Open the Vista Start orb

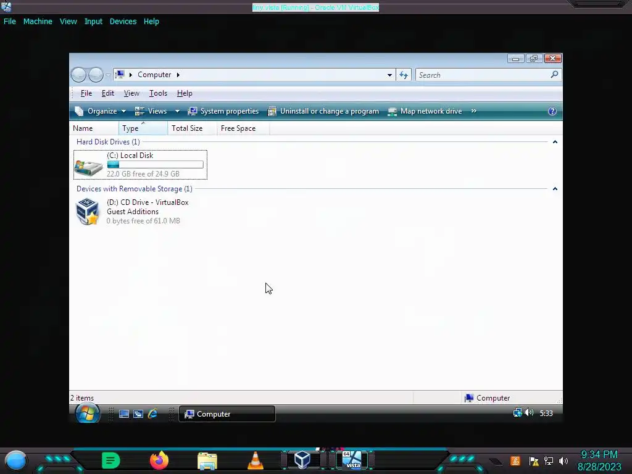coord(88,413)
